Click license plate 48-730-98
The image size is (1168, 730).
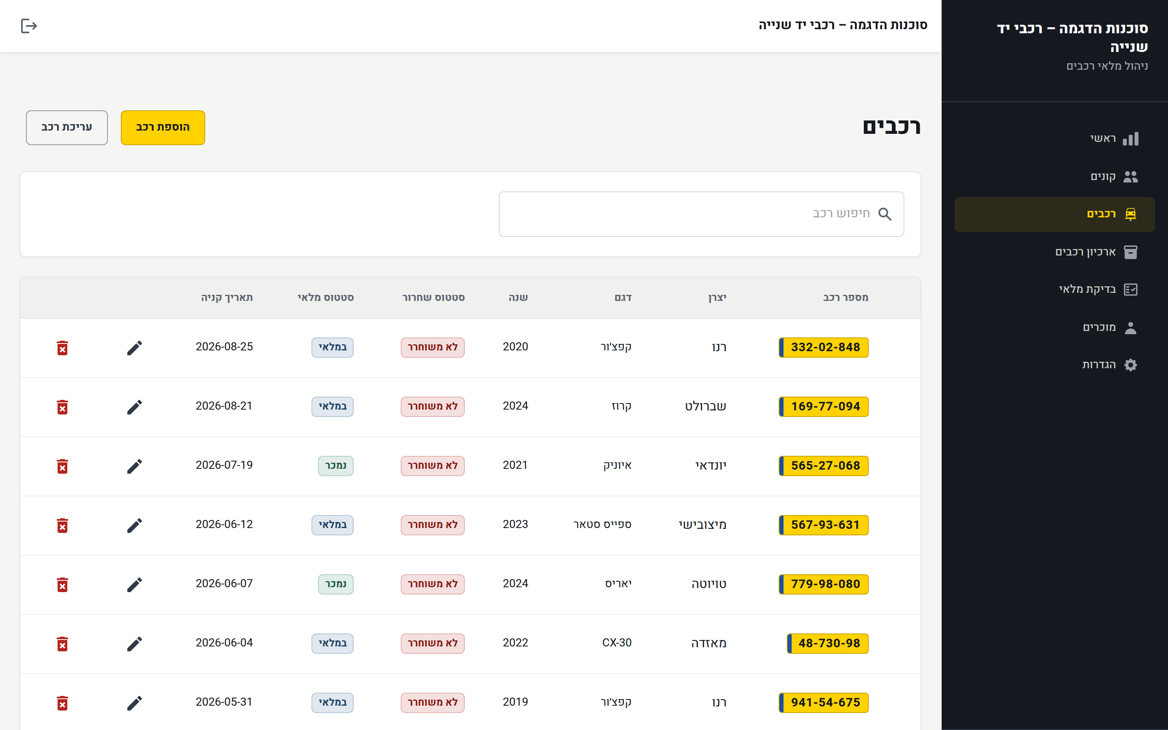point(827,644)
